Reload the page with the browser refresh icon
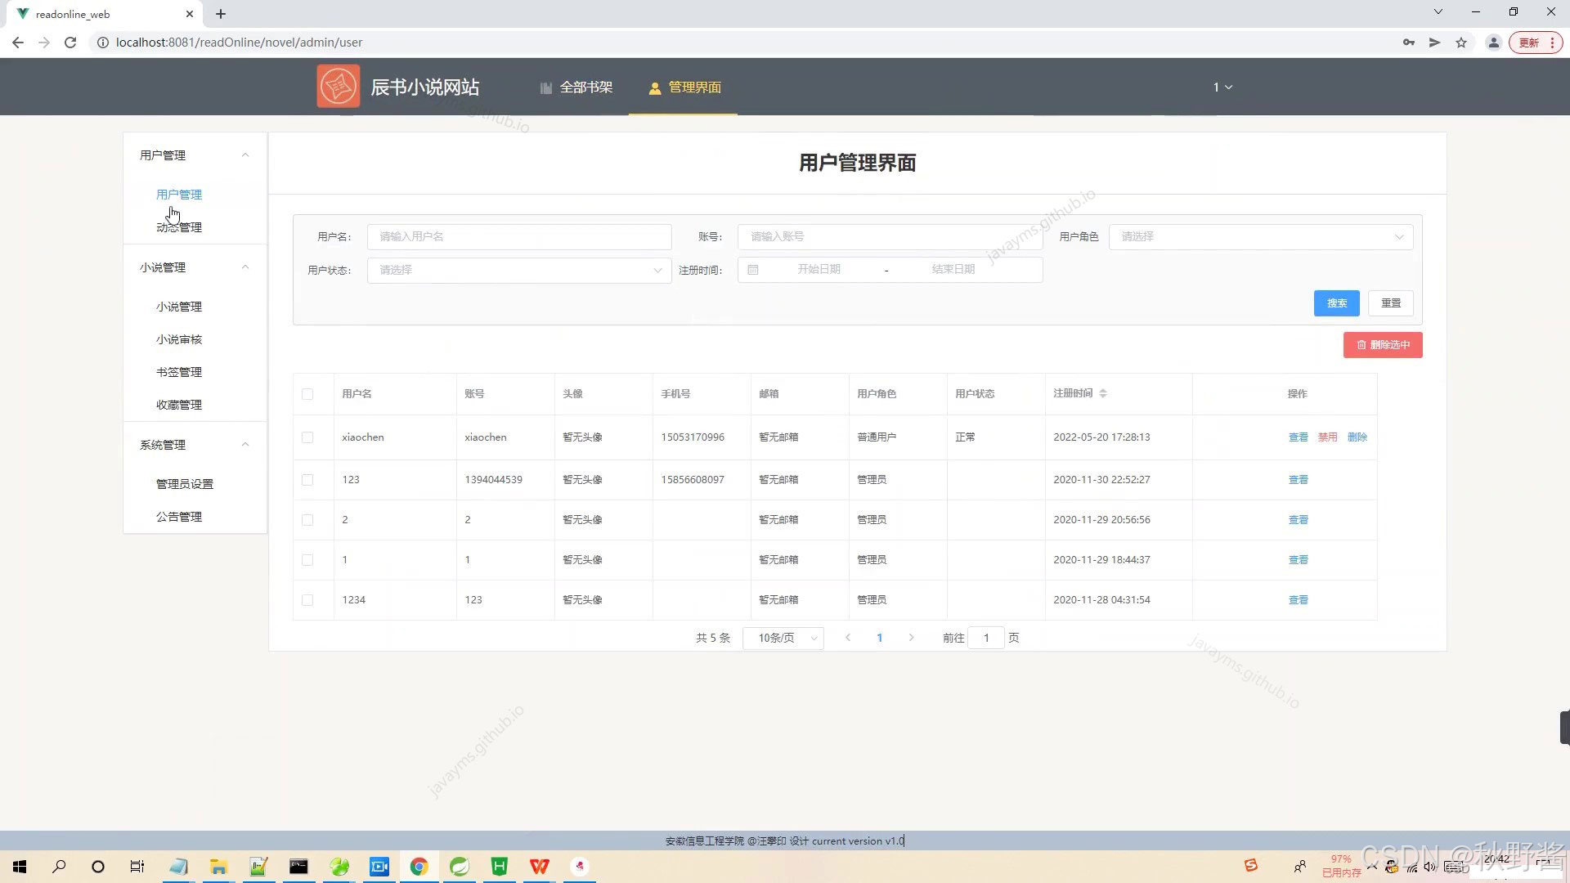 pyautogui.click(x=70, y=43)
